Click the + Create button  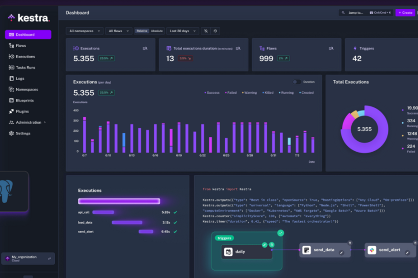tap(405, 13)
